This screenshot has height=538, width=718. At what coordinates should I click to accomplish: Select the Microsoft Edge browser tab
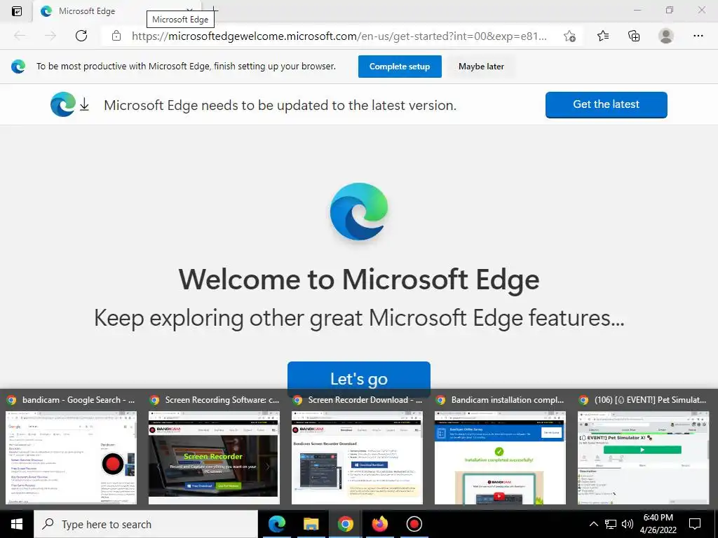[117, 11]
